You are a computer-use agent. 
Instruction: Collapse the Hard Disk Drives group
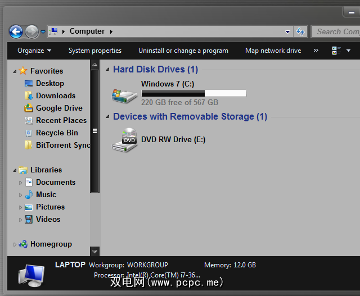[107, 70]
